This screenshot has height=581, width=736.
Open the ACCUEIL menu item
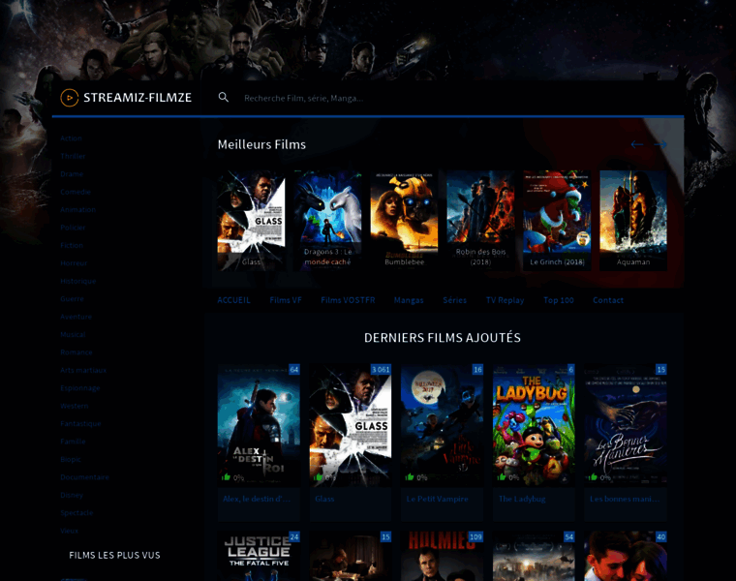coord(233,300)
